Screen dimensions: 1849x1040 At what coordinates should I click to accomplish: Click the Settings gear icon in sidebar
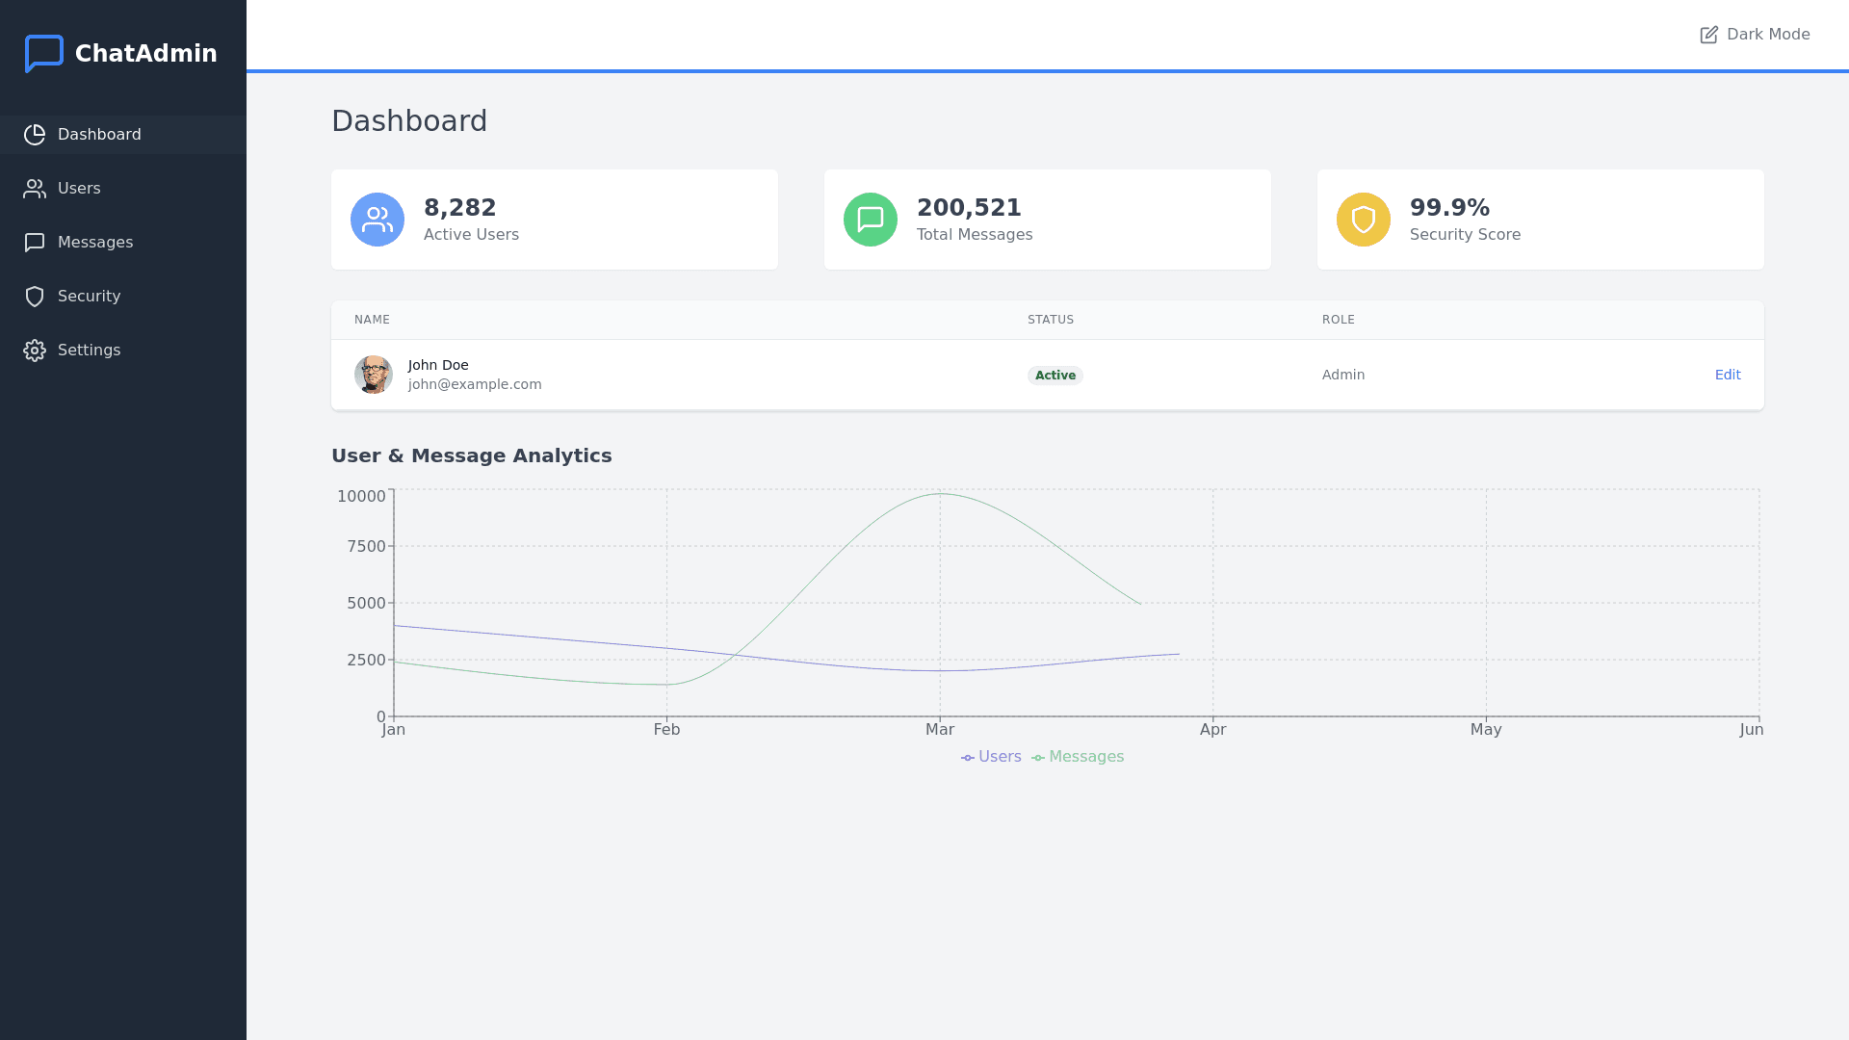35,351
